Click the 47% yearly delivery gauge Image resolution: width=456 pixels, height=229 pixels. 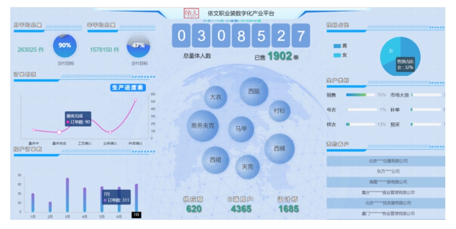click(138, 46)
